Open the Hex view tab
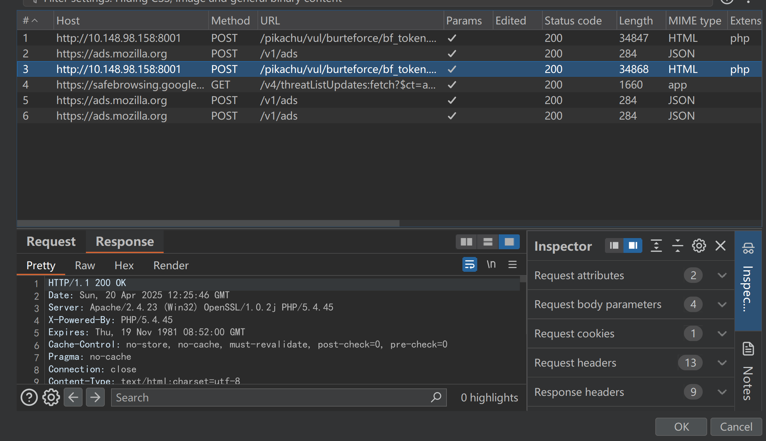Viewport: 766px width, 441px height. (124, 265)
